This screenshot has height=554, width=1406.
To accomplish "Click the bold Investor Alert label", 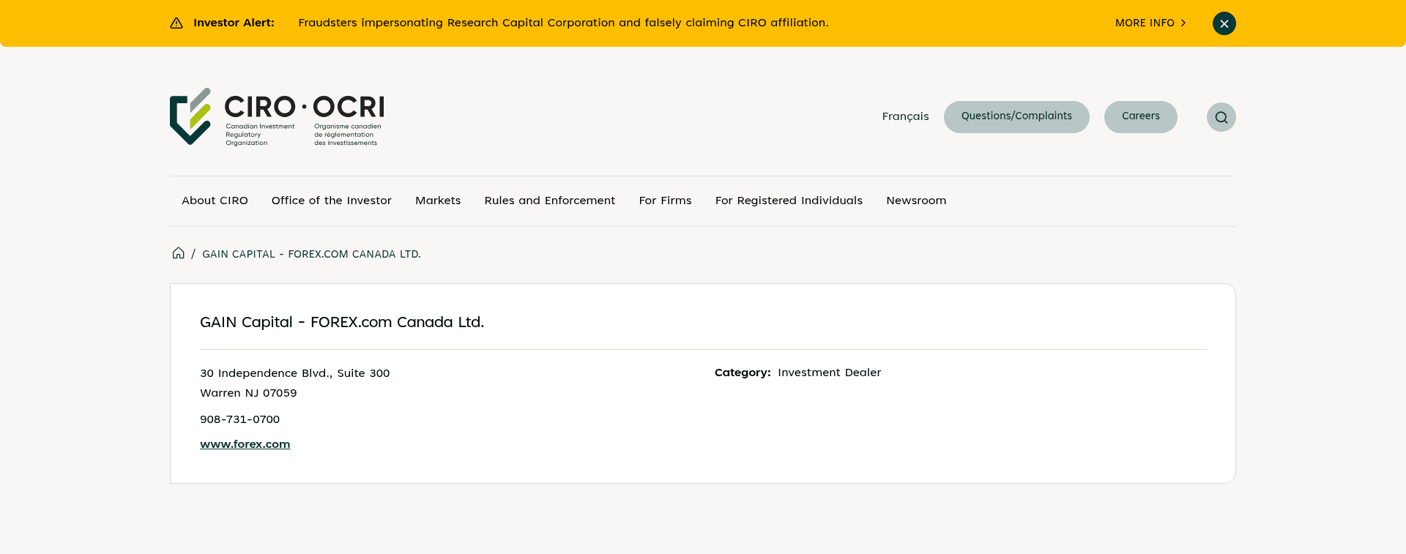I will 234,23.
